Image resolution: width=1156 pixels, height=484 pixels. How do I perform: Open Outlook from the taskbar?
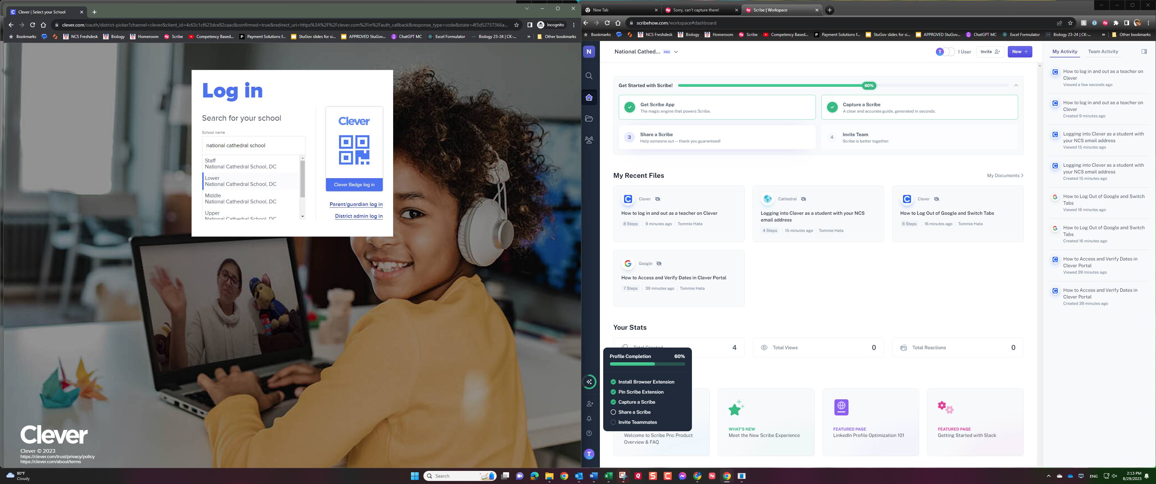click(579, 476)
